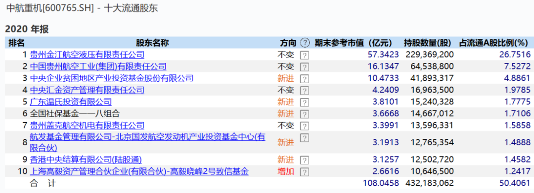Open 贵州金江航空液压有限责任公司 shareholder link
The image size is (534, 193).
point(87,55)
